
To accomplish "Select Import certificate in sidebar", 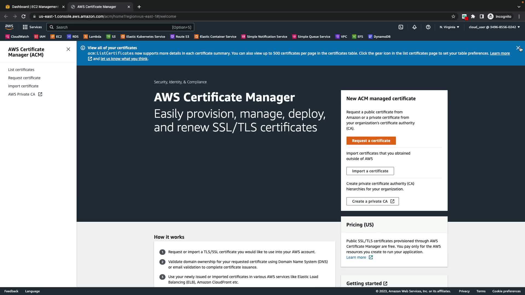I will 23,86.
